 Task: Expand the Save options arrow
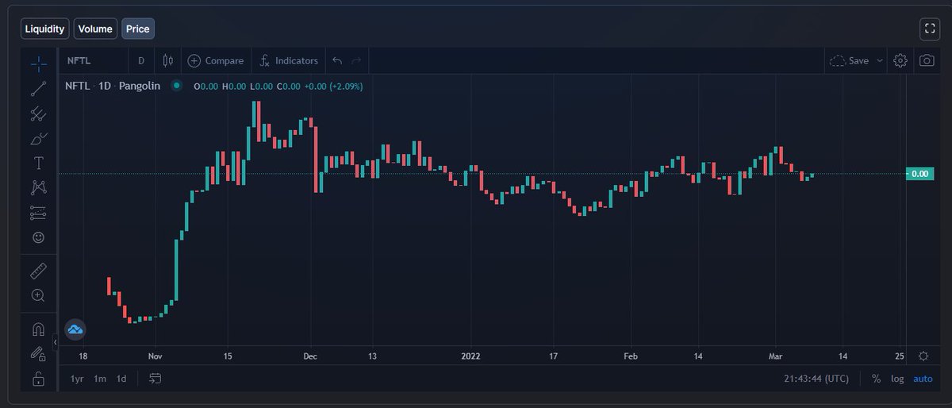click(880, 60)
